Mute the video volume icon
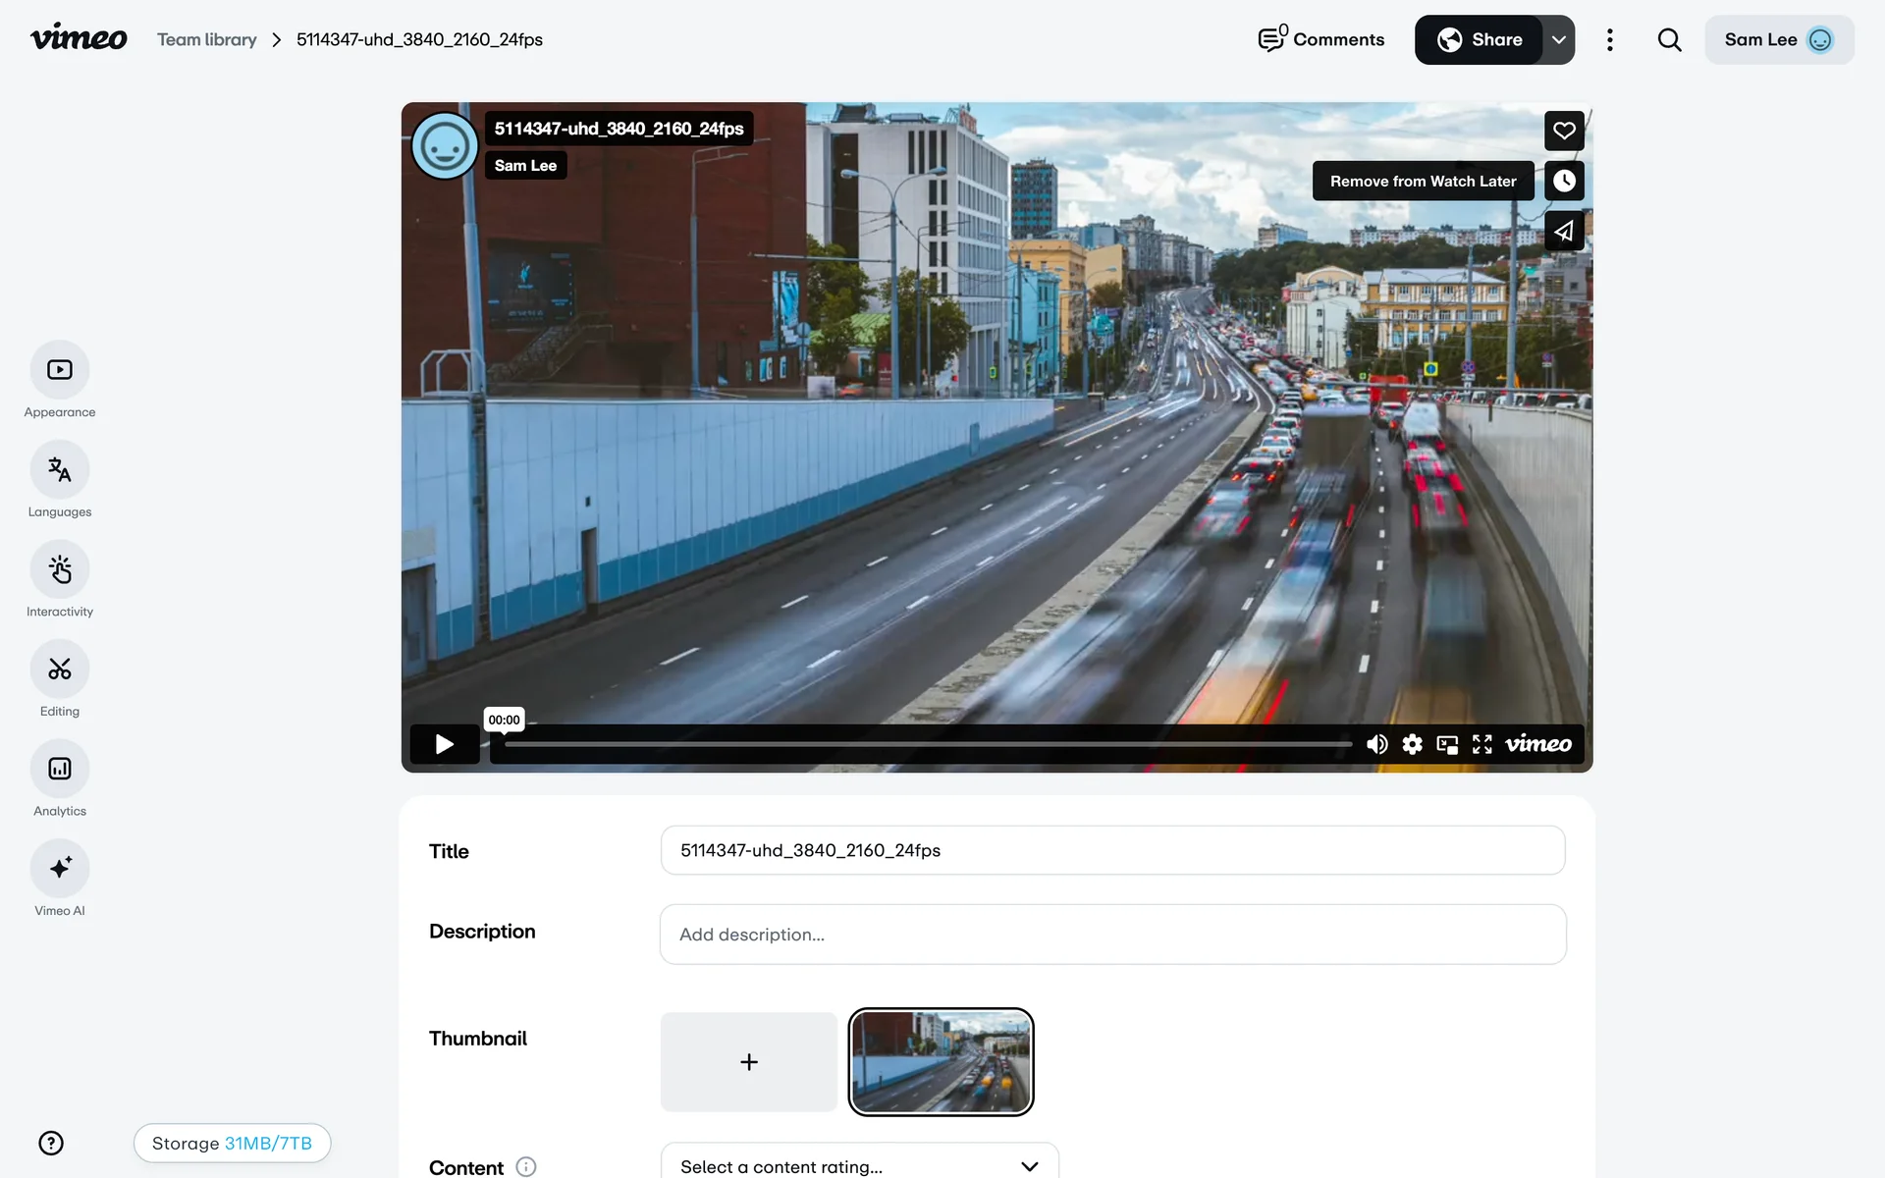Viewport: 1885px width, 1178px height. (1376, 744)
